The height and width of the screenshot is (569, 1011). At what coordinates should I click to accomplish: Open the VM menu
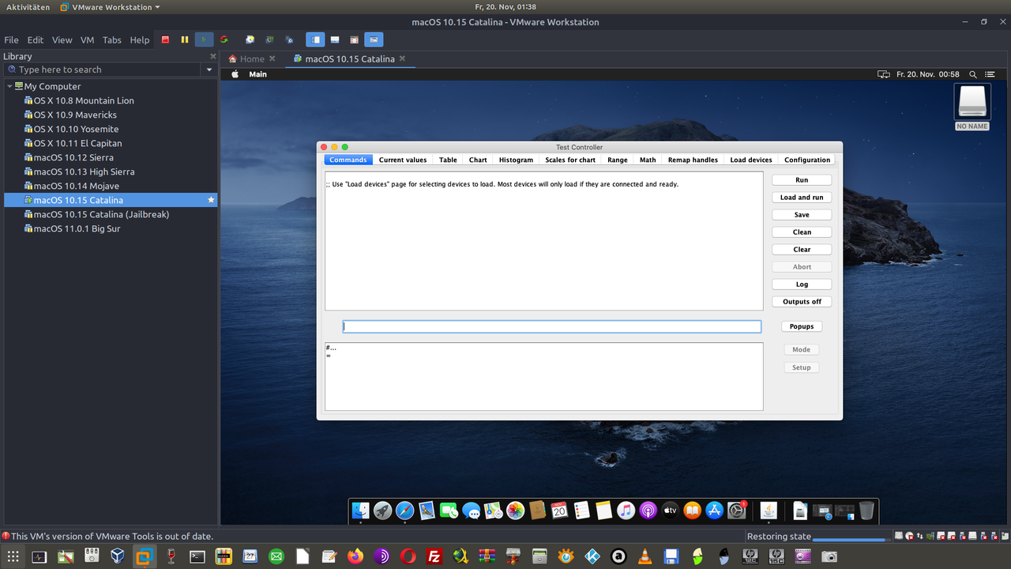tap(87, 40)
